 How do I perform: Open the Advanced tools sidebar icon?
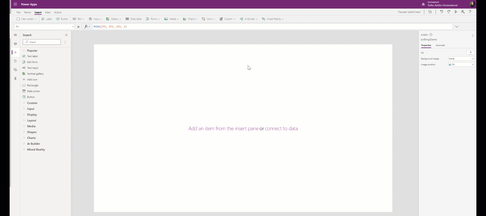tap(15, 79)
